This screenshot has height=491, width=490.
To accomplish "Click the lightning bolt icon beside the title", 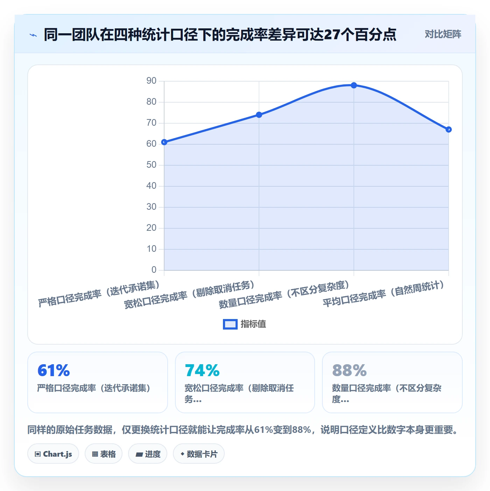I will click(x=33, y=35).
